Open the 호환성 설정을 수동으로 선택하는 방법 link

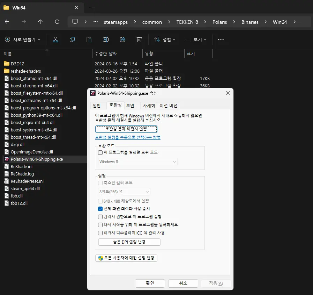pos(128,137)
